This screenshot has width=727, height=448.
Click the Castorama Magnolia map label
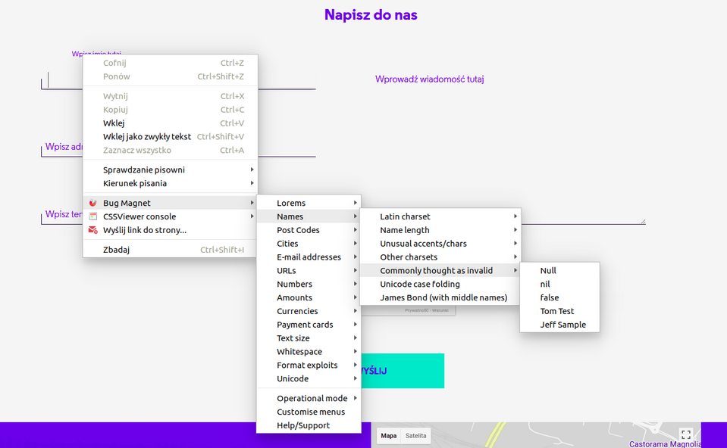pyautogui.click(x=665, y=443)
